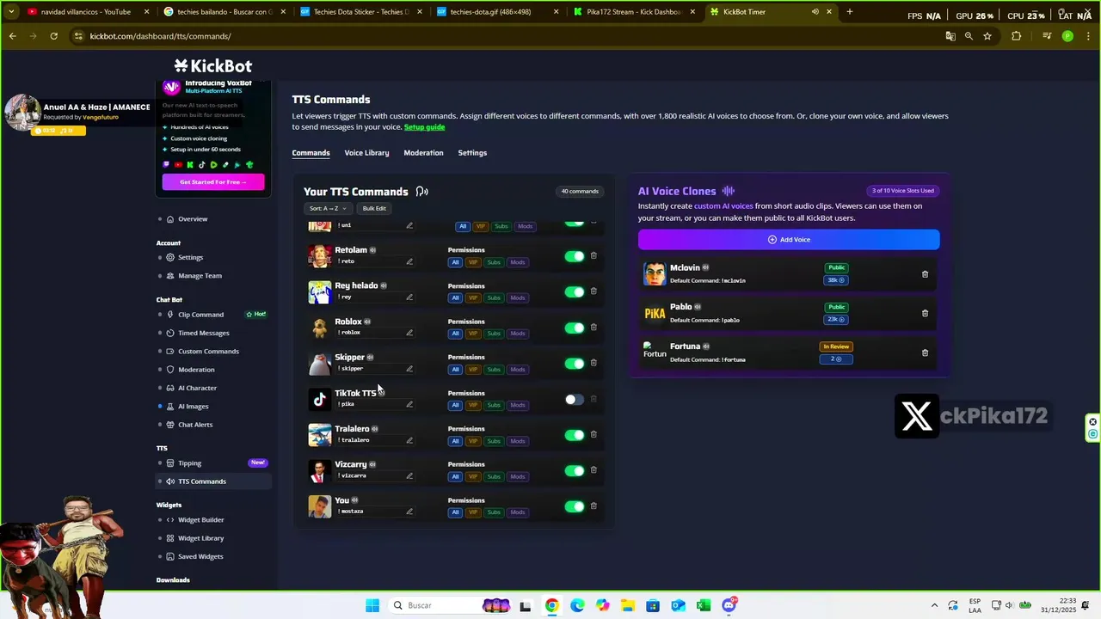This screenshot has height=619, width=1101.
Task: Switch to the Moderation tab under TTS Commands
Action: click(423, 153)
